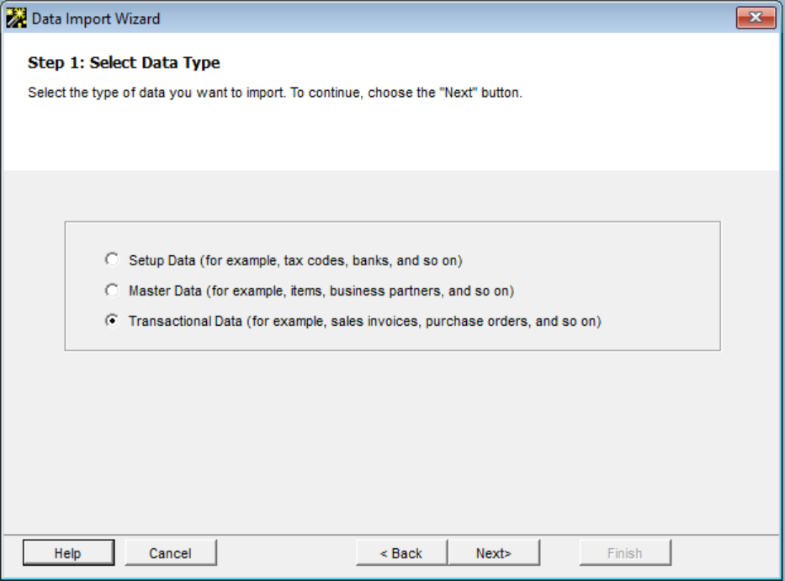
Task: Click the instruction text mentioning the "Next" button
Action: 275,93
